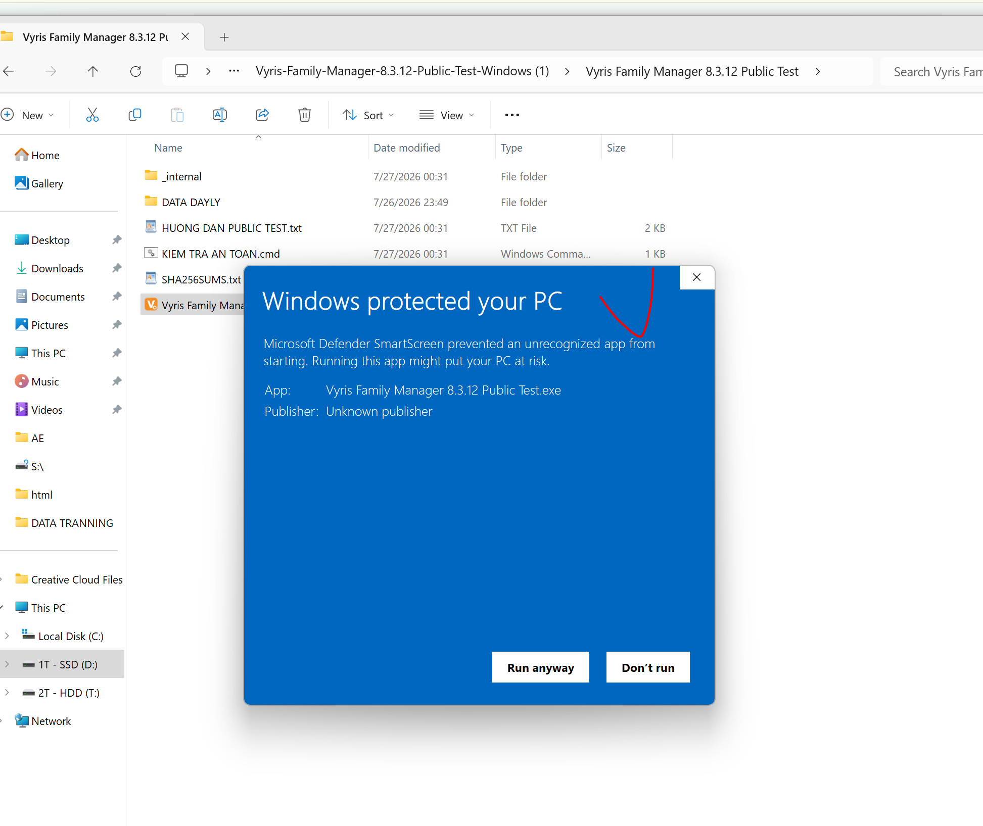983x826 pixels.
Task: Expand 2T - HDD (T:) tree node
Action: pyautogui.click(x=7, y=693)
